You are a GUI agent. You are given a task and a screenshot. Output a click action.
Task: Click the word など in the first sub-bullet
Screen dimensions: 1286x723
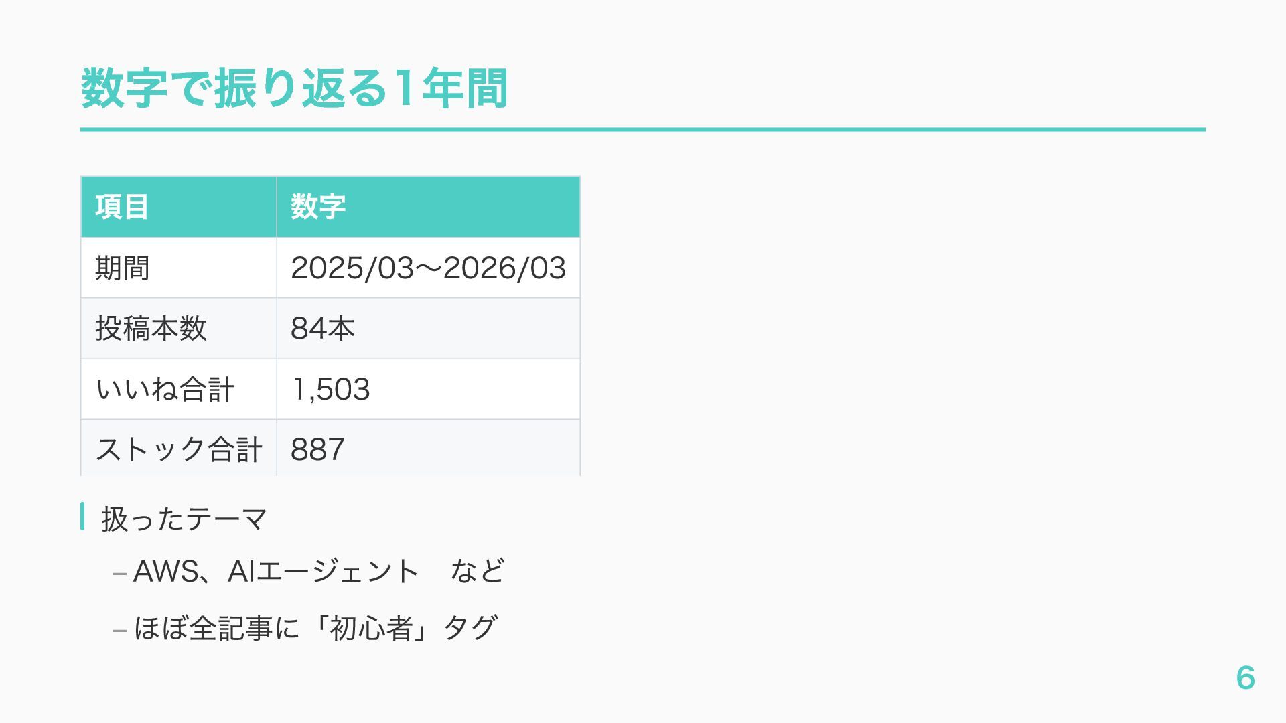coord(477,572)
